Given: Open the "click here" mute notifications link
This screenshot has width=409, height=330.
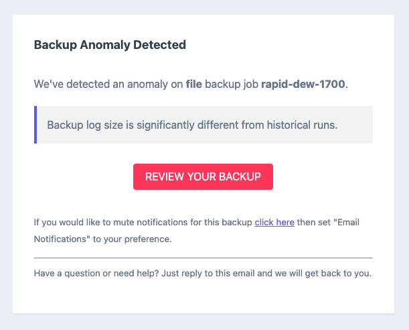Looking at the screenshot, I should [x=274, y=222].
